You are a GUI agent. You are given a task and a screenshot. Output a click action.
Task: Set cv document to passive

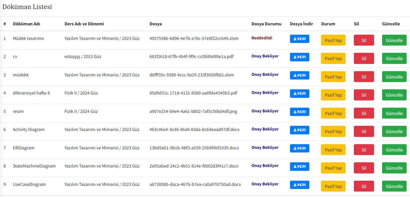333,58
